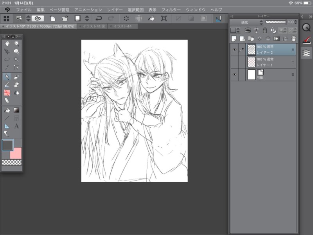Toggle visibility of the 用紙 paper layer
This screenshot has width=313, height=235.
point(234,74)
